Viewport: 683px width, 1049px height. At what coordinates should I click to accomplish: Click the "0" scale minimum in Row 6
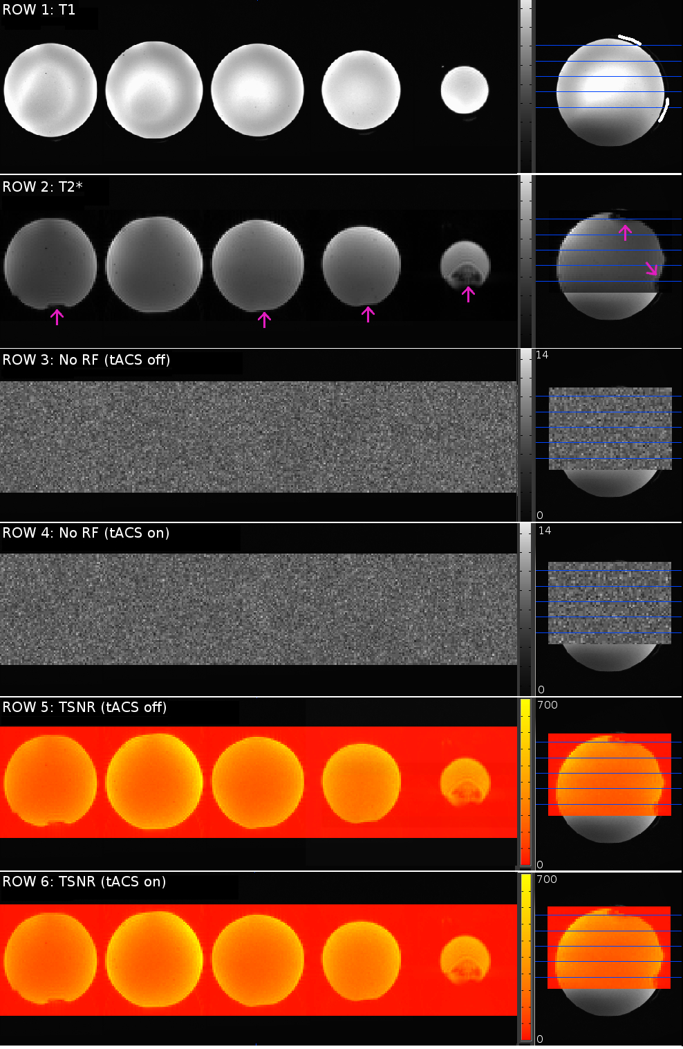point(540,1039)
